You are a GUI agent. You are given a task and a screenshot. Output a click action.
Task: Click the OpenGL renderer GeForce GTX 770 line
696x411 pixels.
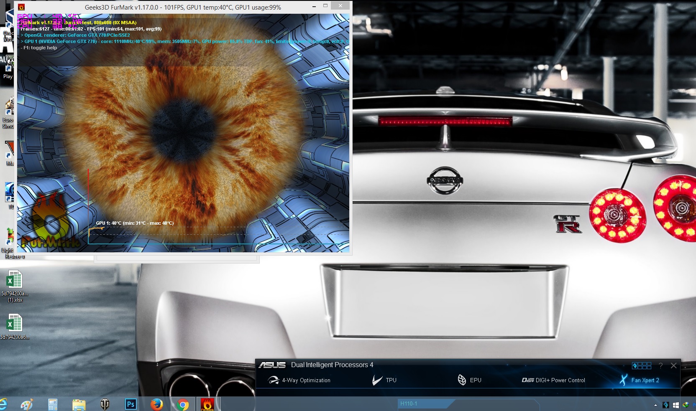[x=75, y=35]
